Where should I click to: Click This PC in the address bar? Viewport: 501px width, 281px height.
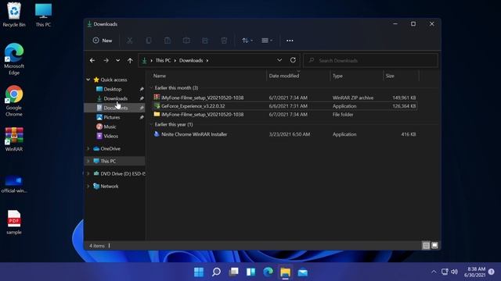[163, 60]
